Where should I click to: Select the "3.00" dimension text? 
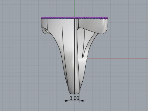click(74, 98)
